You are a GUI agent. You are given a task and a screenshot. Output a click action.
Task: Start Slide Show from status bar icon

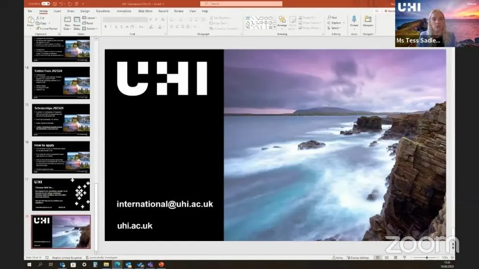click(x=405, y=258)
